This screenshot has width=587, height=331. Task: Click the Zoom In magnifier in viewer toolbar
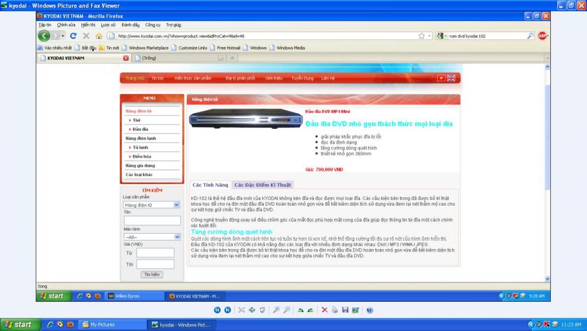click(276, 310)
